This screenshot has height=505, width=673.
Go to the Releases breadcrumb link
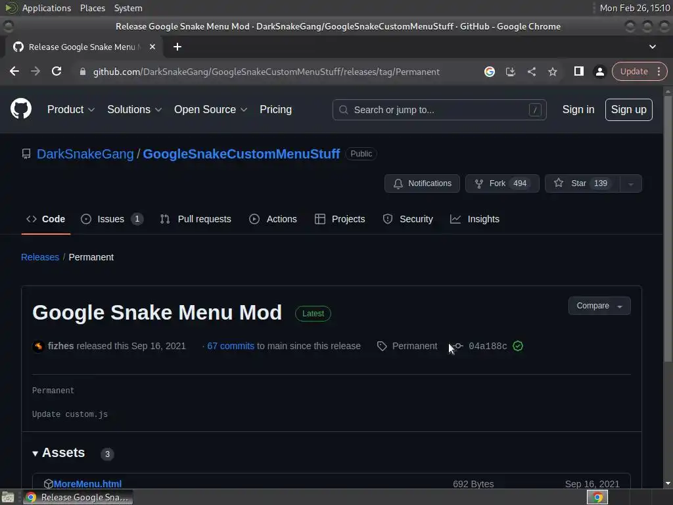[x=40, y=257]
